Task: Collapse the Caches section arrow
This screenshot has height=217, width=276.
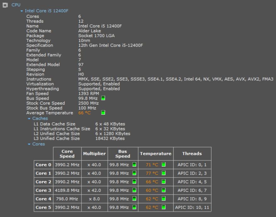Action: pyautogui.click(x=29, y=119)
